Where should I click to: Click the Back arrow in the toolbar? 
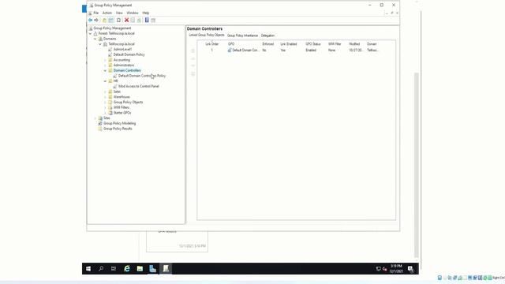point(90,20)
